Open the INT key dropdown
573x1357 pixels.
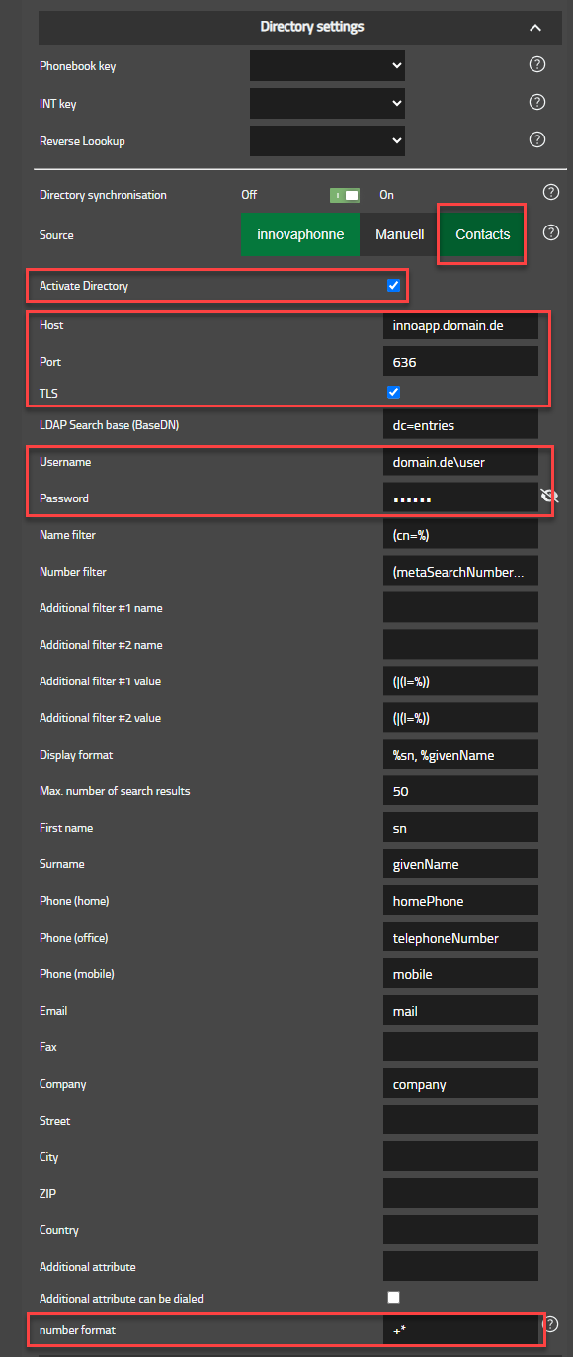pyautogui.click(x=328, y=102)
